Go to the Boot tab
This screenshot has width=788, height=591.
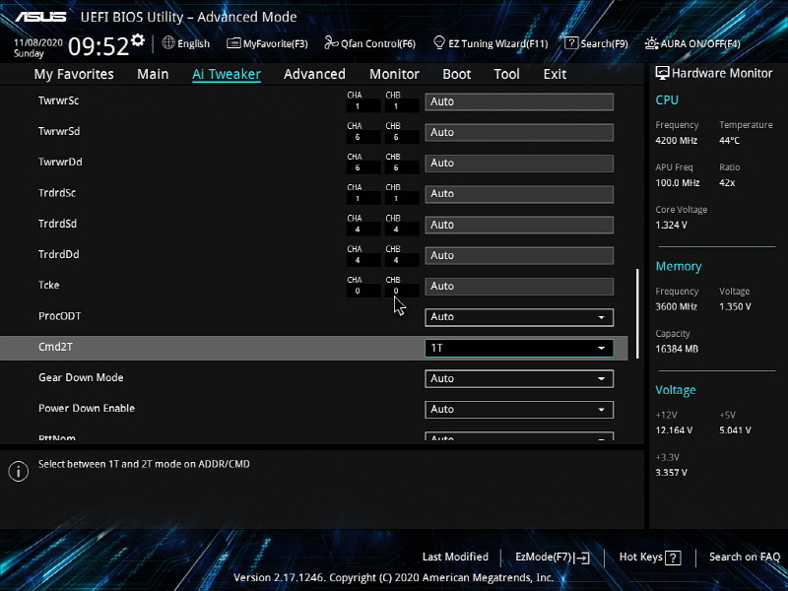pyautogui.click(x=457, y=75)
